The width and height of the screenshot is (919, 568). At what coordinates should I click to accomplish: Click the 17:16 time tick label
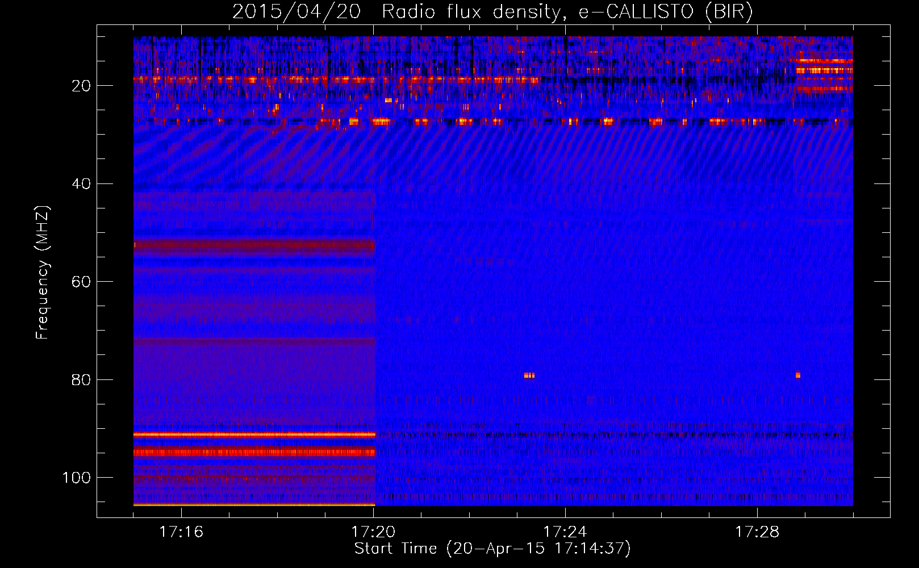point(181,532)
